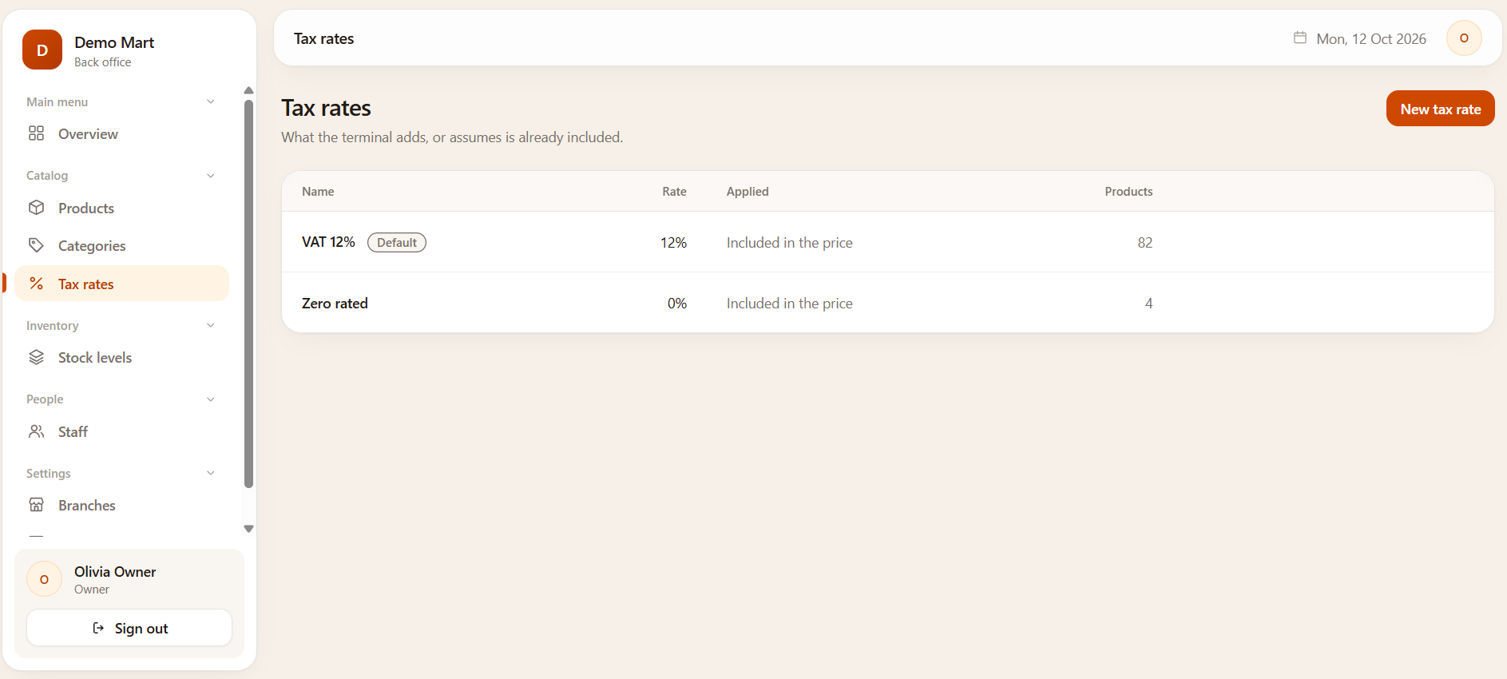This screenshot has height=679, width=1507.
Task: Open the Overview menu item
Action: (x=121, y=133)
